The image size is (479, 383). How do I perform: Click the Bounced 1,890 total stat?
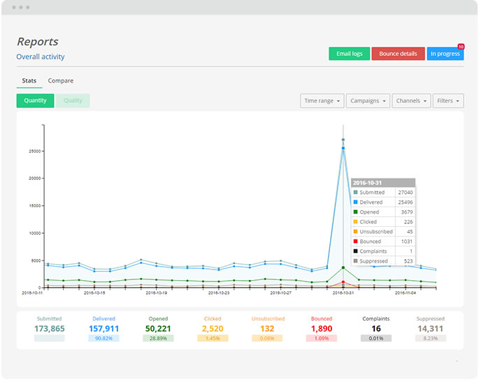(x=321, y=328)
